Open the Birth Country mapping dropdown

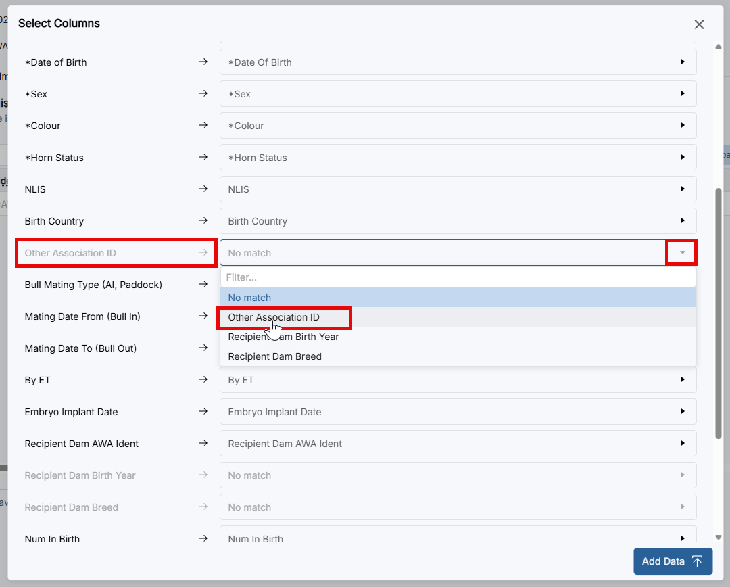coord(682,221)
